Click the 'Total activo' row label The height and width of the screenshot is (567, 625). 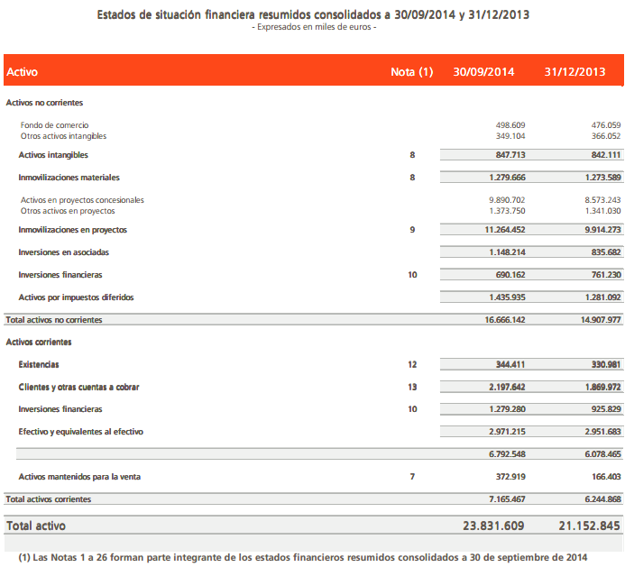point(36,526)
